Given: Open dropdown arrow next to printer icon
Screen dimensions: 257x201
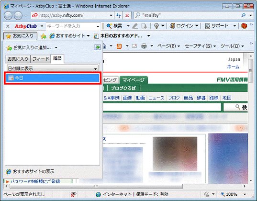Looking at the screenshot, I should click(152, 46).
